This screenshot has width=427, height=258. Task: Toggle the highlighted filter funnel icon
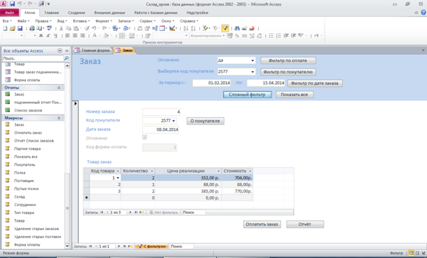click(x=225, y=28)
